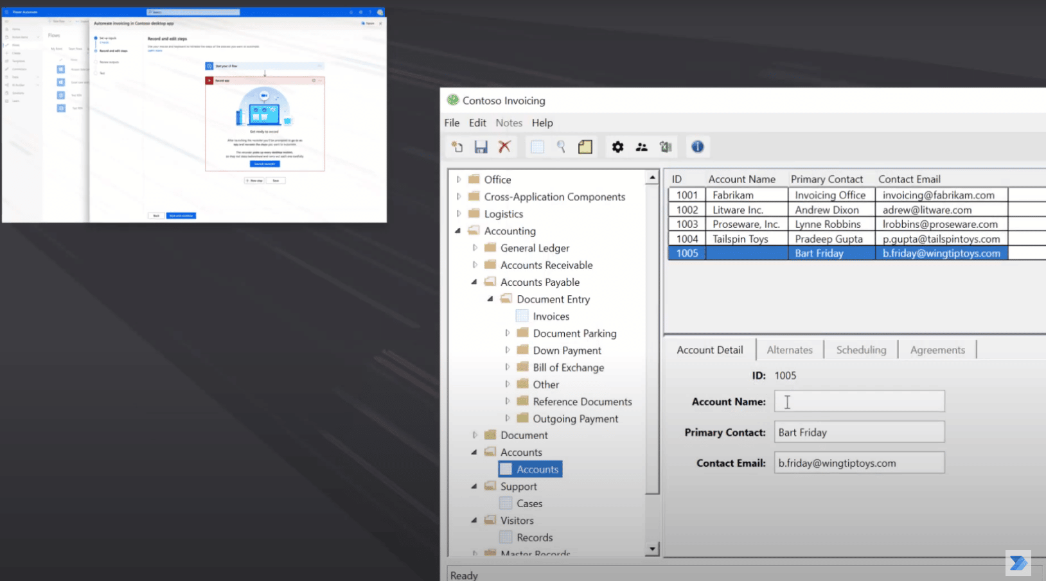Switch to the Alternates tab
1046x581 pixels.
point(790,350)
